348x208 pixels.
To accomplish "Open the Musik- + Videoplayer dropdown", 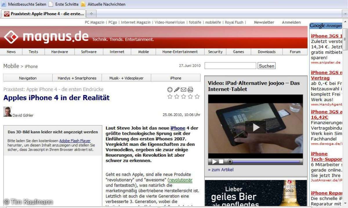I will 126,78.
